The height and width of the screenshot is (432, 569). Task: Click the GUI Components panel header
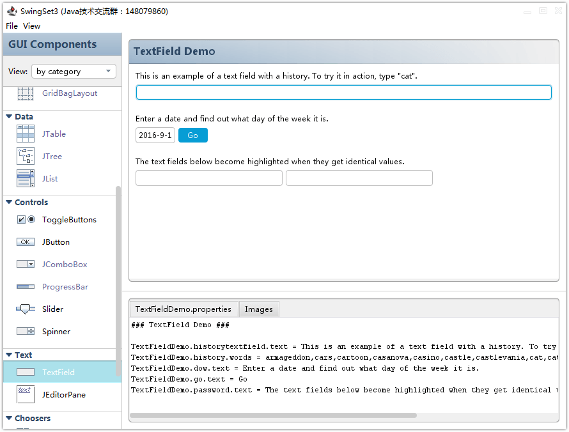(x=63, y=44)
